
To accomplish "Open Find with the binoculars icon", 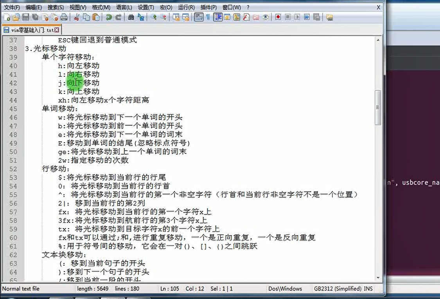I will coord(131,17).
